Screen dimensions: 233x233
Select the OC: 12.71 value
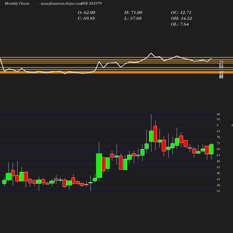tap(181, 13)
